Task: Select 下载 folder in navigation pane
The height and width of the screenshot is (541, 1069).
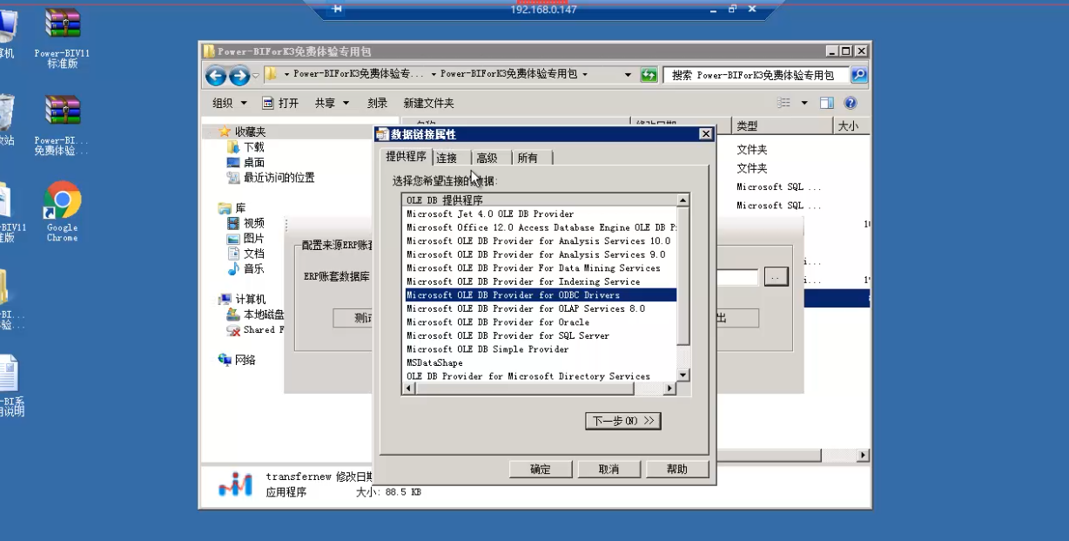Action: (245, 147)
